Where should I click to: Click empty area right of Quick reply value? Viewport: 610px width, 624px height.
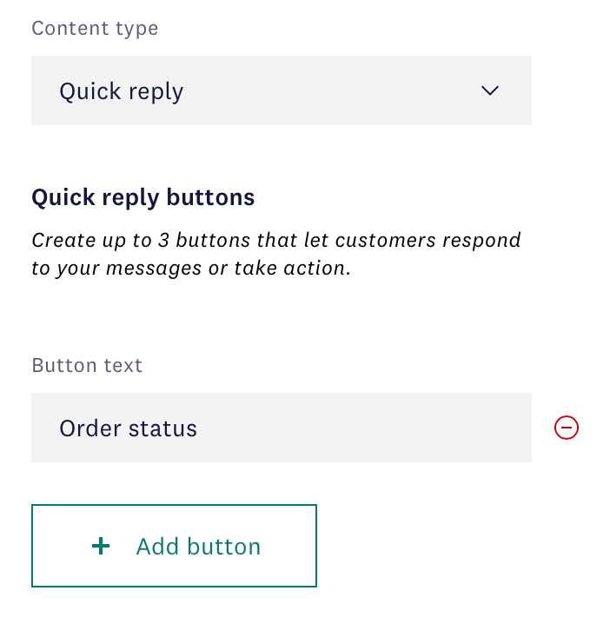(330, 90)
